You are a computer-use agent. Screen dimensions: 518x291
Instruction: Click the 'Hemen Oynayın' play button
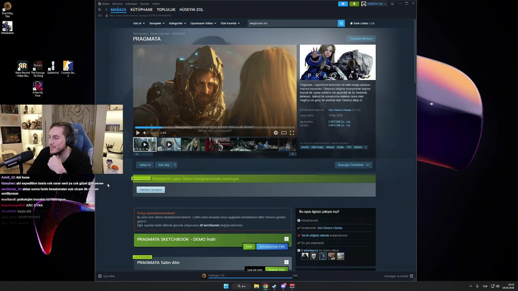tap(151, 190)
